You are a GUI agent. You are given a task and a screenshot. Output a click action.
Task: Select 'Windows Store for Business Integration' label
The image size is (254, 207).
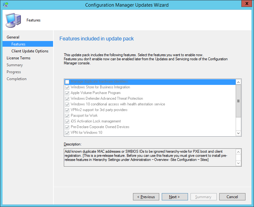(x=100, y=87)
